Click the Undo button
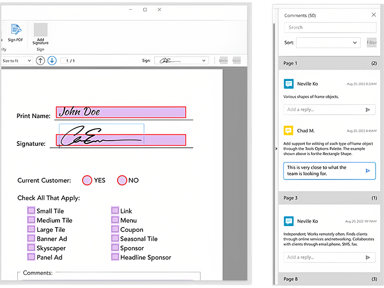 (223, 60)
